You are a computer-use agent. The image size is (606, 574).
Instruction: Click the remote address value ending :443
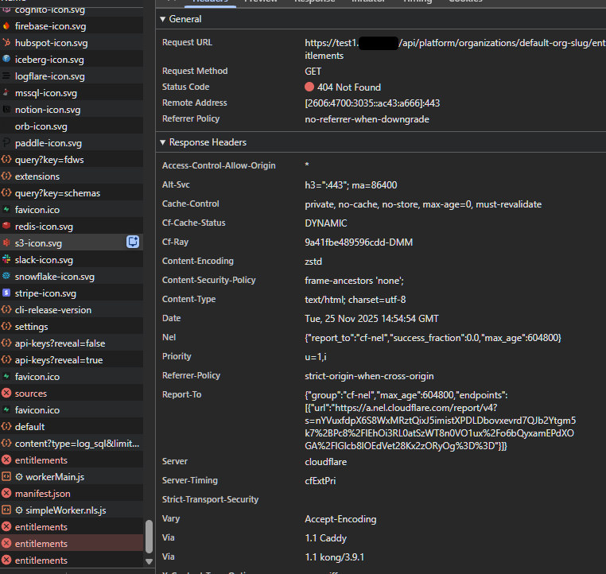[372, 103]
